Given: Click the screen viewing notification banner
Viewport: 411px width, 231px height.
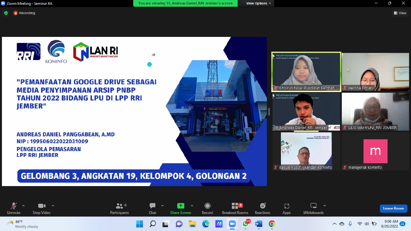Looking at the screenshot, I should click(x=185, y=3).
